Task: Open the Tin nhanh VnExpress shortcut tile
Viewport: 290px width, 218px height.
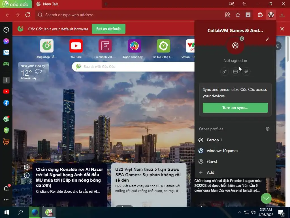Action: pyautogui.click(x=105, y=49)
